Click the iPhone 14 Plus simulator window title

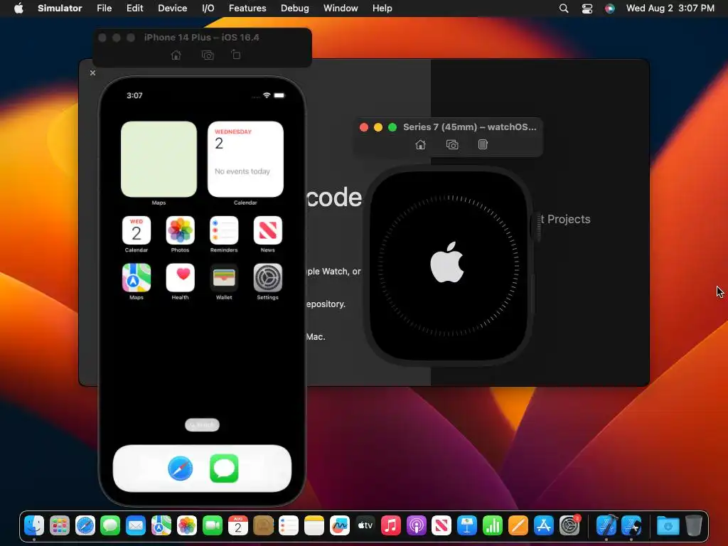(x=201, y=37)
